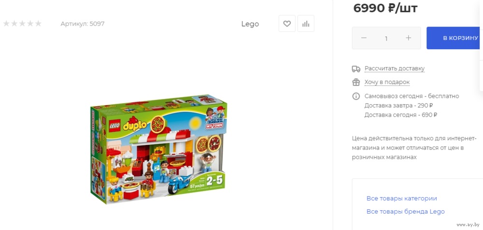This screenshot has width=483, height=230.
Task: Click the gift box icon
Action: tap(356, 82)
